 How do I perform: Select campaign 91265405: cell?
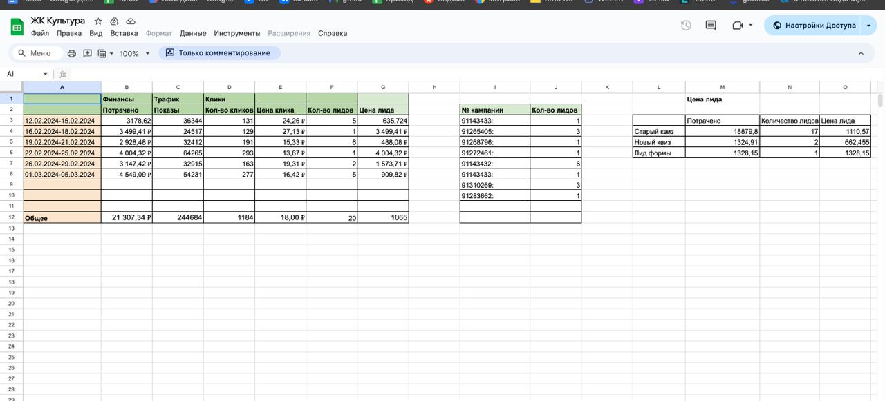click(x=495, y=131)
